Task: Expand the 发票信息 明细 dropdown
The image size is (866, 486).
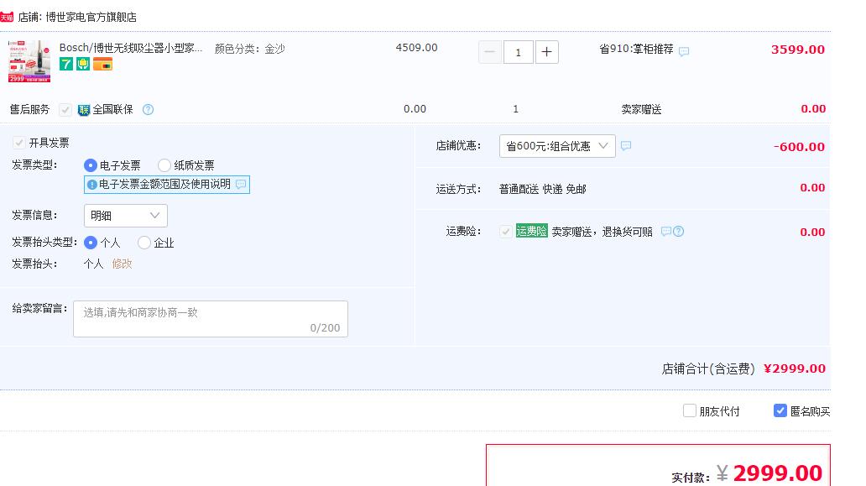Action: click(125, 216)
